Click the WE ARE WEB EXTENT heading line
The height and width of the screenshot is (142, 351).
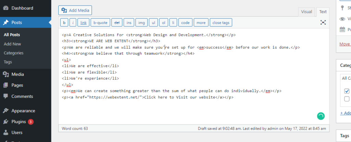[111, 41]
